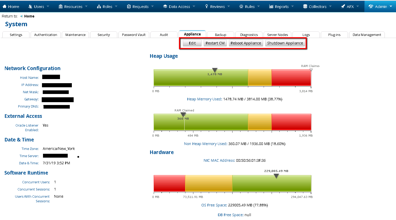Expand the Reviews dropdown arrow
The height and width of the screenshot is (220, 396).
point(229,6)
